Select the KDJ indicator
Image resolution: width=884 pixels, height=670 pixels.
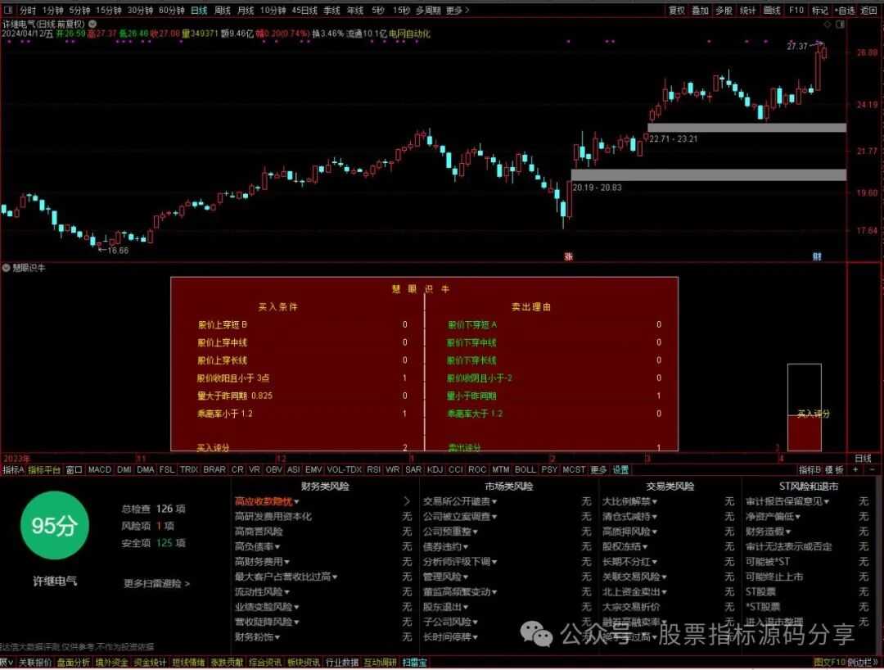[x=435, y=469]
